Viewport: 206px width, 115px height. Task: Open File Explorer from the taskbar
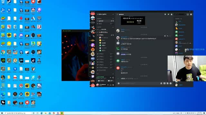(x=46, y=113)
